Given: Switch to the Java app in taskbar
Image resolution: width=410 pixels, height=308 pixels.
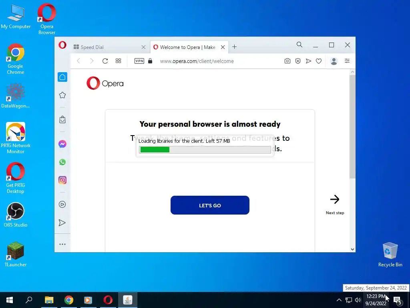Looking at the screenshot, I should pyautogui.click(x=128, y=300).
